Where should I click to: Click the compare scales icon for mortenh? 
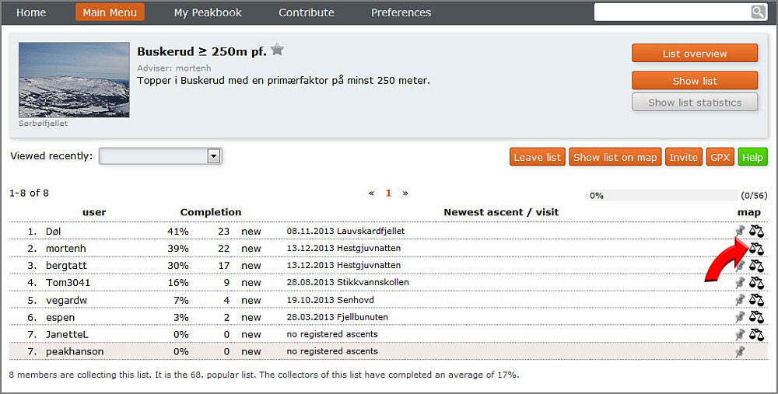(756, 248)
